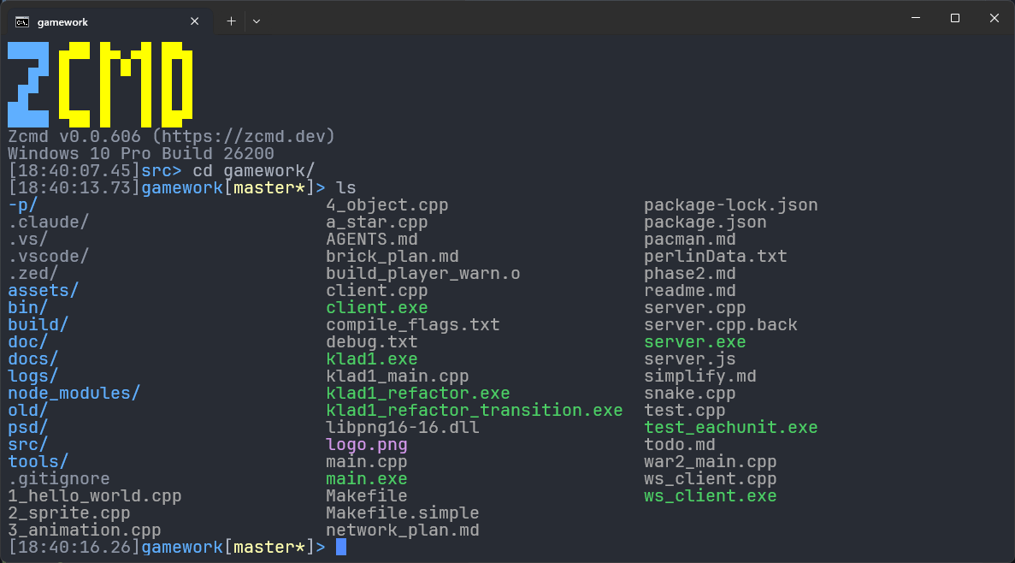Click the 'docs/' directory entry
1015x563 pixels.
click(33, 359)
